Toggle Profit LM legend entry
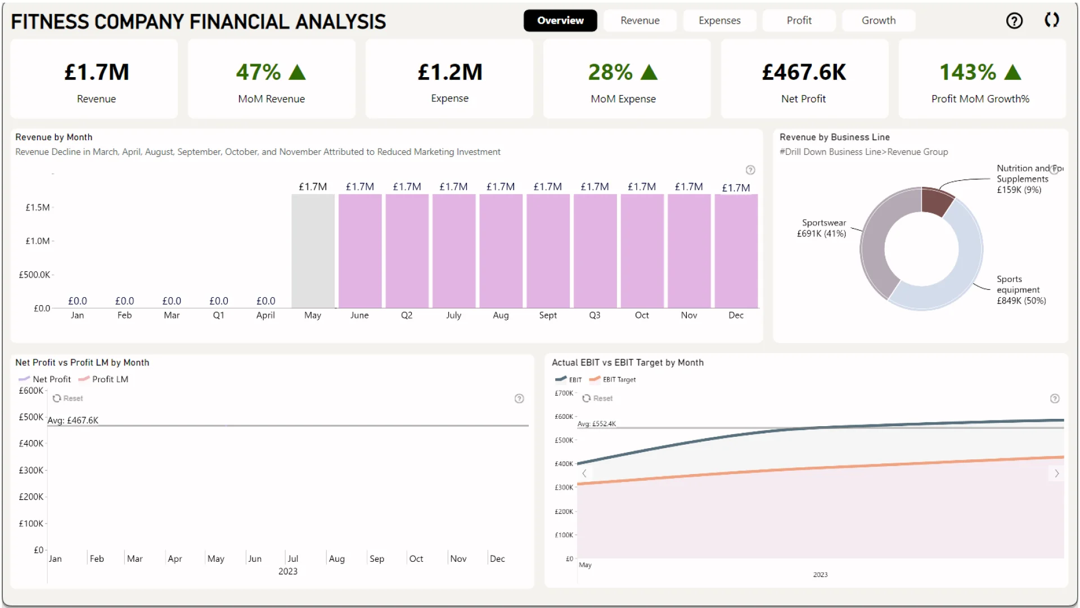This screenshot has height=608, width=1080. (103, 379)
